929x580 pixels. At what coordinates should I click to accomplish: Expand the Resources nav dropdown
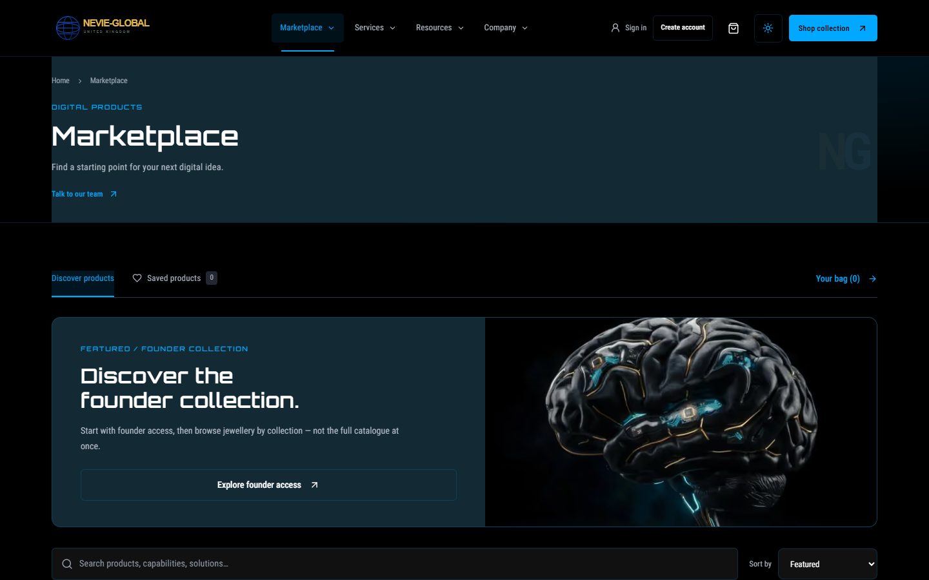point(440,28)
